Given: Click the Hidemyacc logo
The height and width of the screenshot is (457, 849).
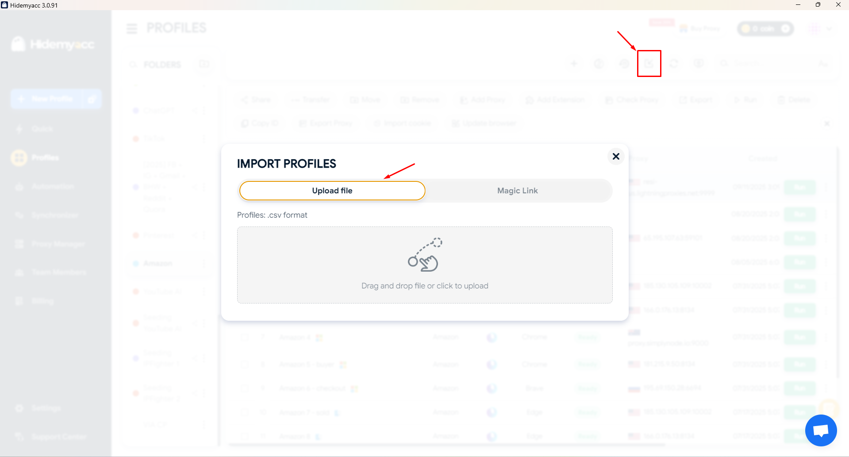Looking at the screenshot, I should click(53, 44).
